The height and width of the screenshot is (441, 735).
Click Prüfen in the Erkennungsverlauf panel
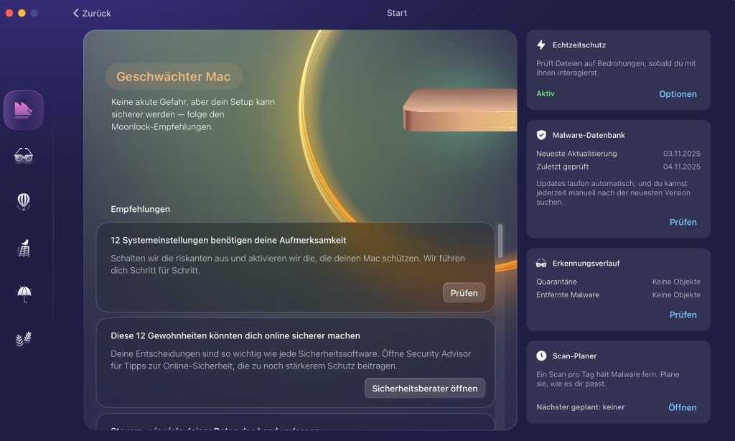pos(683,315)
